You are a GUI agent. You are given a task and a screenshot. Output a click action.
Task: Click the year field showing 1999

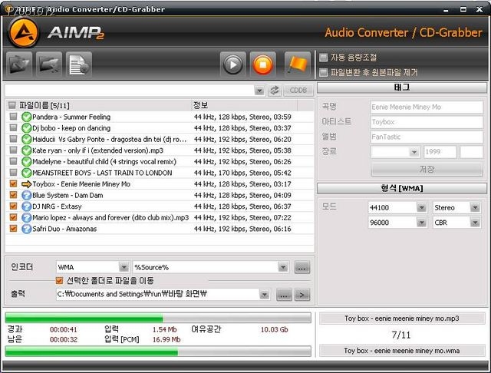click(440, 152)
